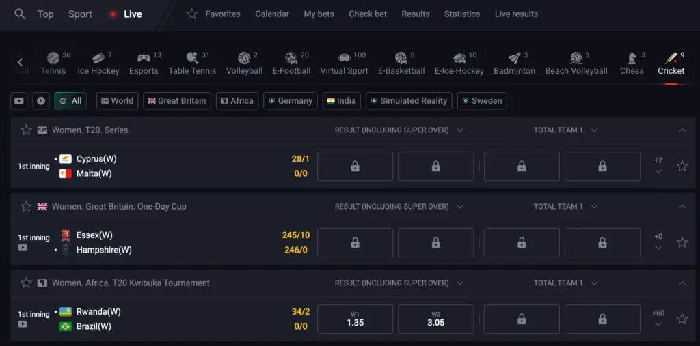Filter events by Simulated Reality
Screen dimensions: 700x346
coord(409,101)
